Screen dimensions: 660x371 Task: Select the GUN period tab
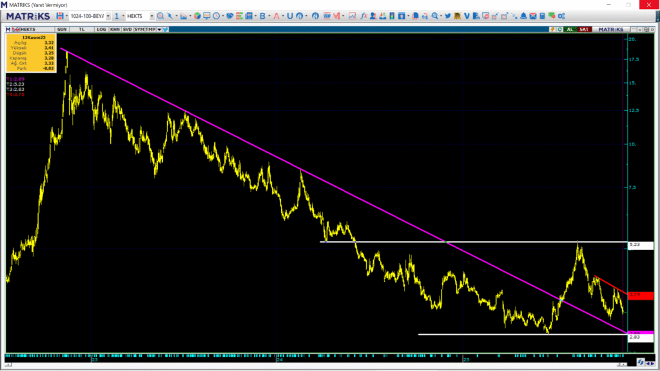tap(63, 30)
